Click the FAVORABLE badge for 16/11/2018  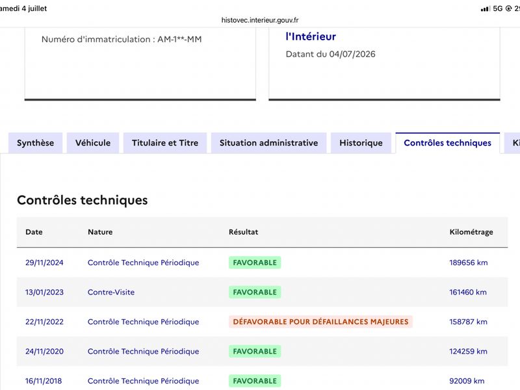point(255,381)
